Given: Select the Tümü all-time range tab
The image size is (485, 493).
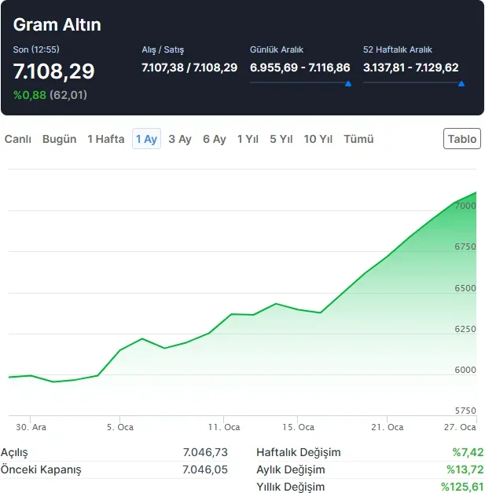Looking at the screenshot, I should [358, 139].
